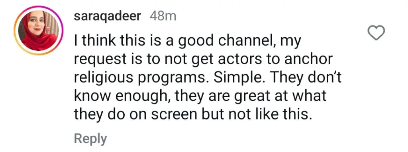The width and height of the screenshot is (408, 152).
Task: Open saraqadeer's profile picture
Action: [x=39, y=30]
